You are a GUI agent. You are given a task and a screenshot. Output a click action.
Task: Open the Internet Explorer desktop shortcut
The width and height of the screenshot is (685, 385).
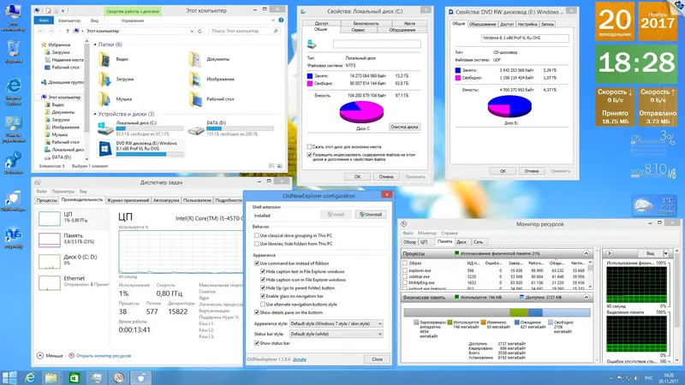pos(14,92)
